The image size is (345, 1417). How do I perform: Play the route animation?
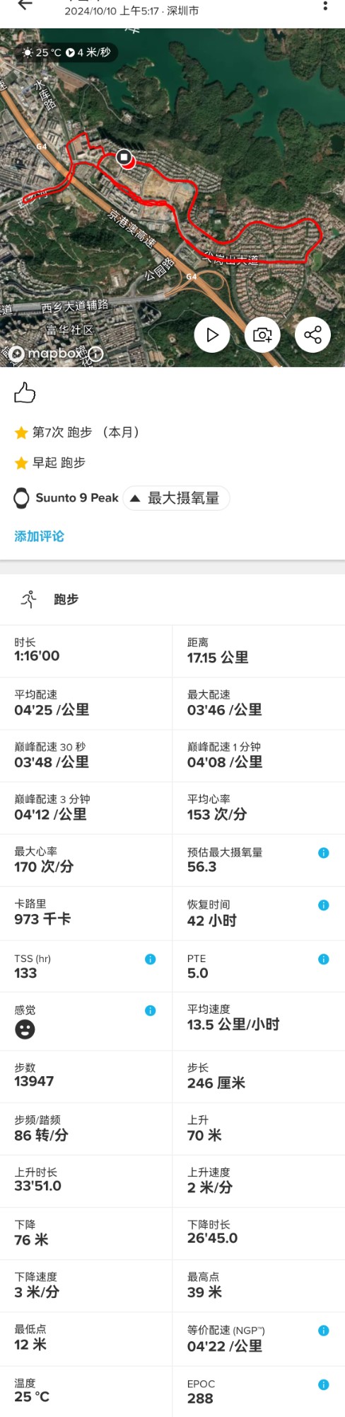pos(212,335)
